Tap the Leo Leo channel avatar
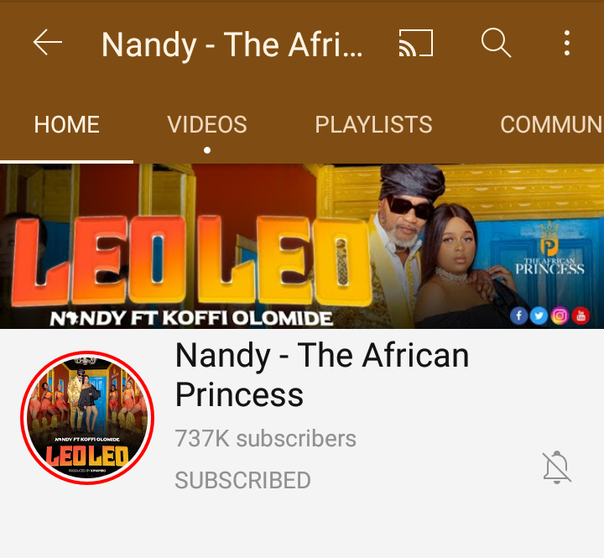The width and height of the screenshot is (604, 558). [x=87, y=418]
